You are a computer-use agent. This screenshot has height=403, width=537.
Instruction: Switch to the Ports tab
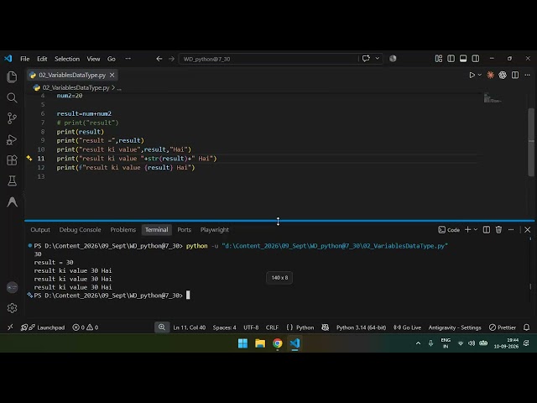coord(184,229)
